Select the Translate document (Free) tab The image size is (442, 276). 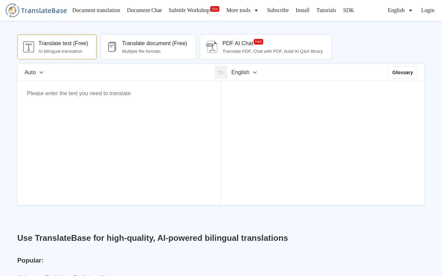pos(148,47)
